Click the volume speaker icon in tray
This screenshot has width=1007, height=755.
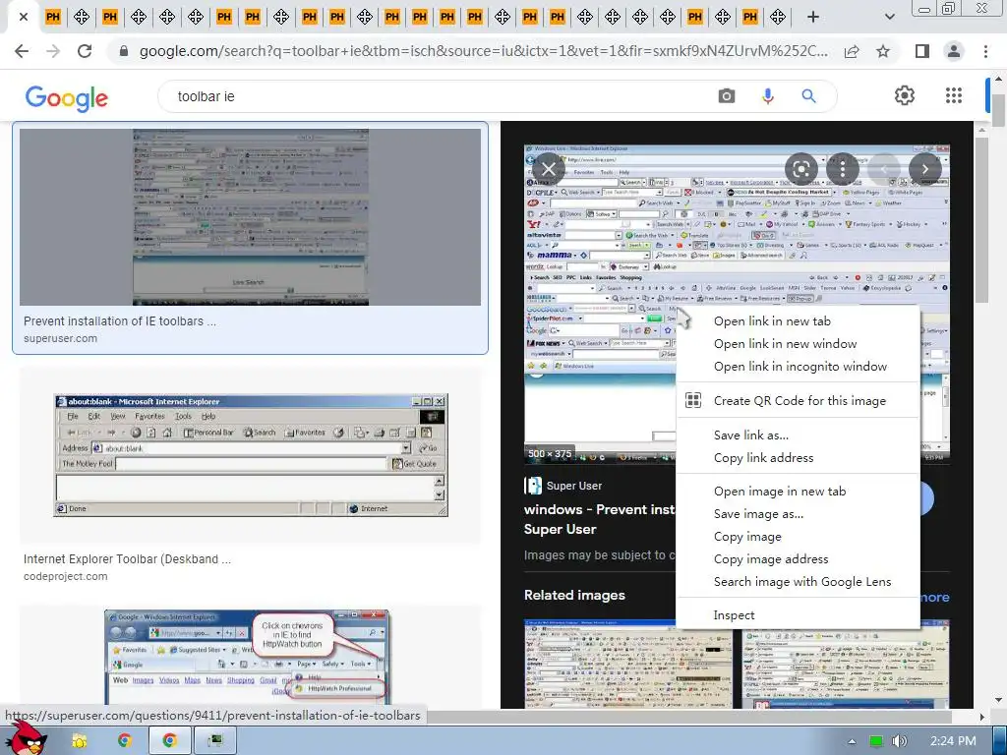click(899, 741)
